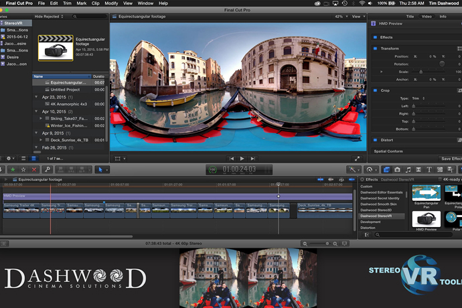Open the File menu
Viewport: 462px width, 308px height.
42,3
